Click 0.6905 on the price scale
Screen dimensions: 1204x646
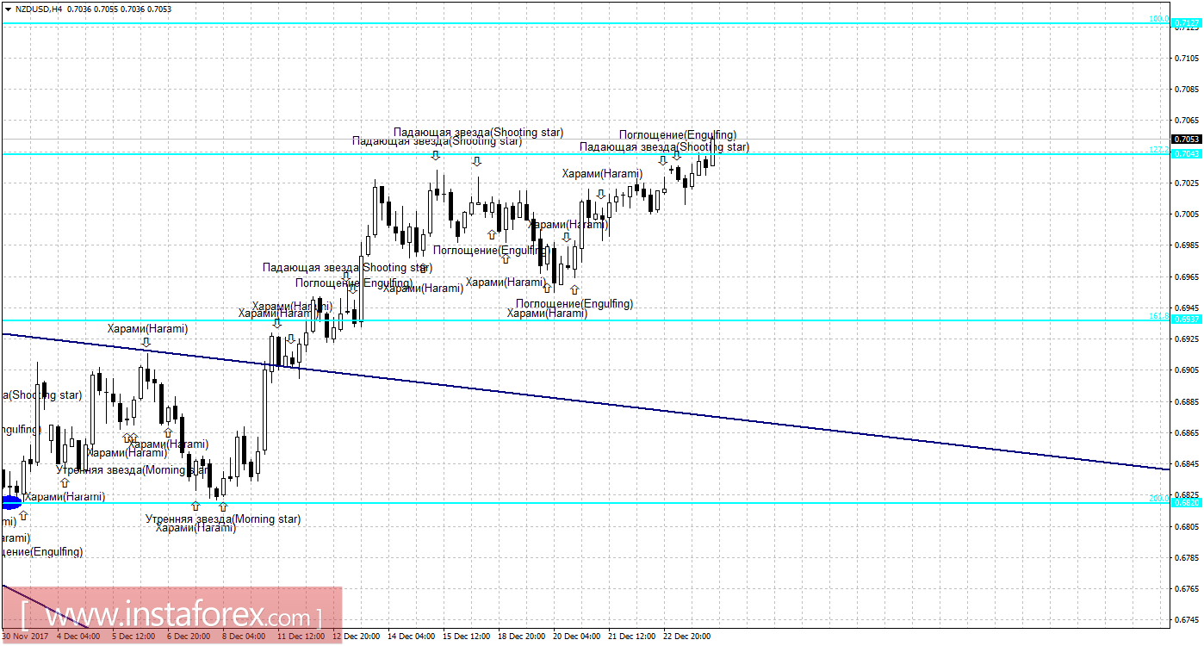click(1187, 370)
